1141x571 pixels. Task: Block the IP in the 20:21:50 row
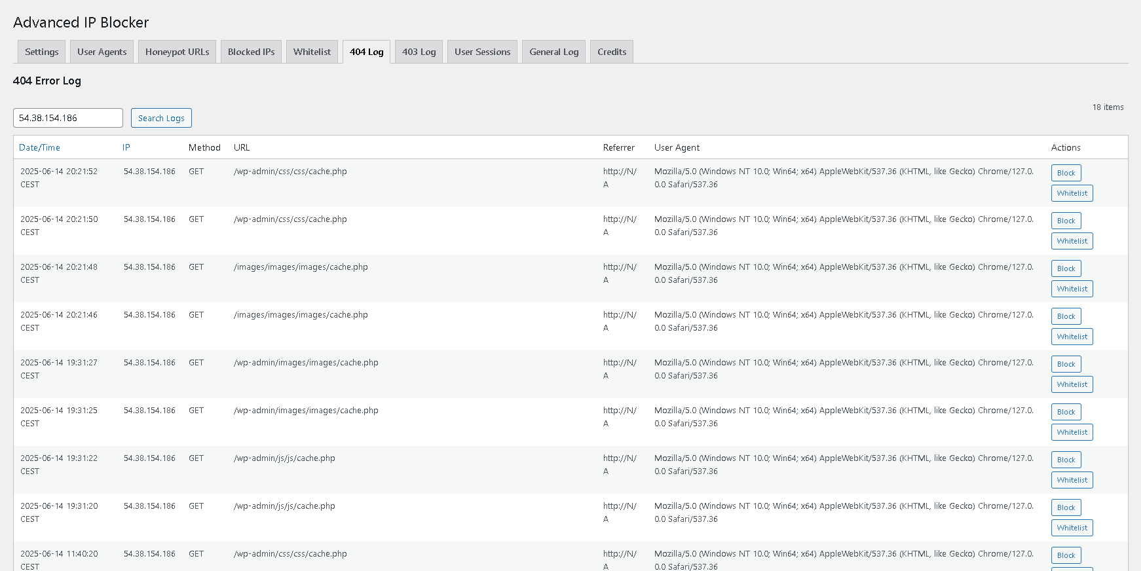tap(1066, 221)
